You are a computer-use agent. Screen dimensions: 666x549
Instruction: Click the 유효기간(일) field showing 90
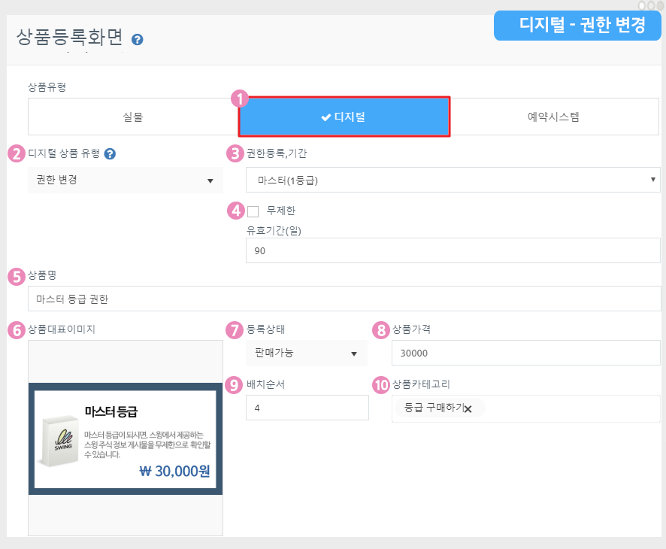(453, 250)
